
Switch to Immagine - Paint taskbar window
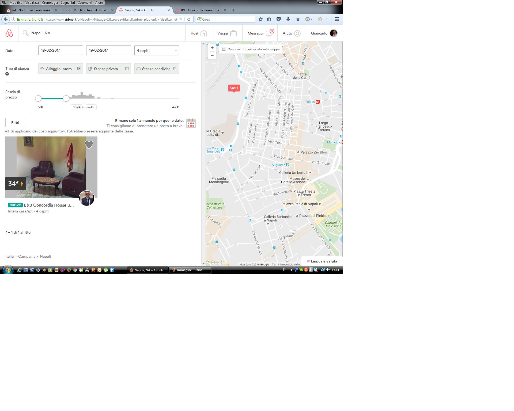click(x=191, y=270)
